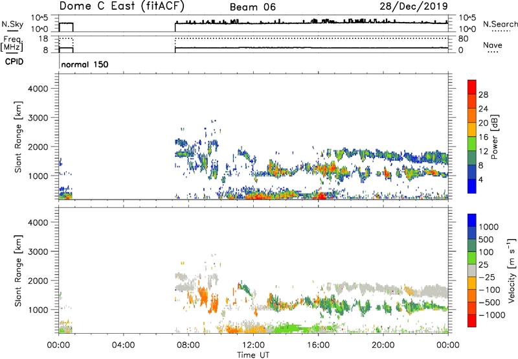Click the "25" value on Velocity colorbar
Viewport: 518px width, 359px height.
[x=484, y=265]
